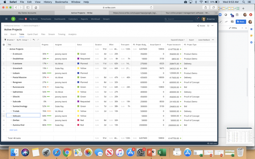Click the Sailremtex Yellow status swatch

point(78,92)
